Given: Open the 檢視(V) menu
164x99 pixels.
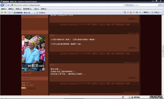Looking at the screenshot, I should pos(18,9).
